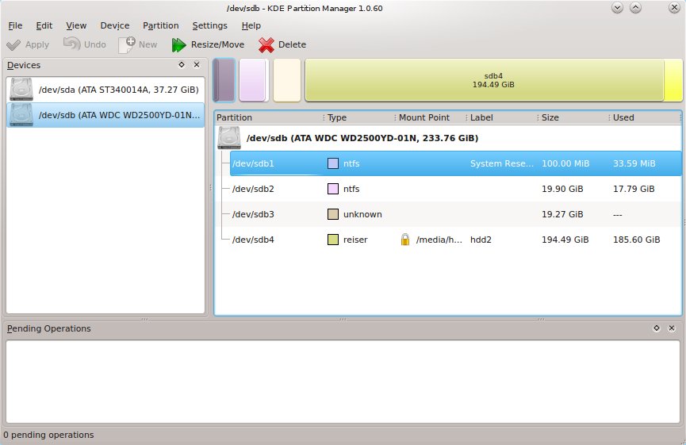Click the lock icon on sdb4 row
The width and height of the screenshot is (686, 445).
(x=405, y=240)
